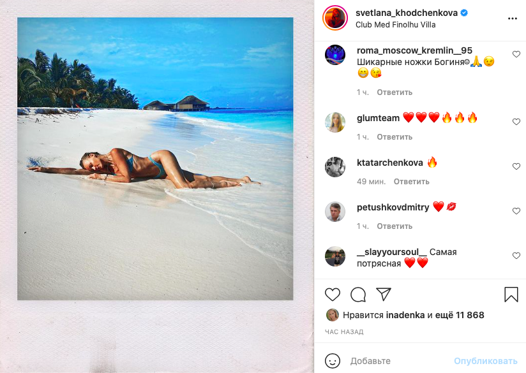
Task: Reply to ktatarchenkova's comment
Action: (x=411, y=182)
